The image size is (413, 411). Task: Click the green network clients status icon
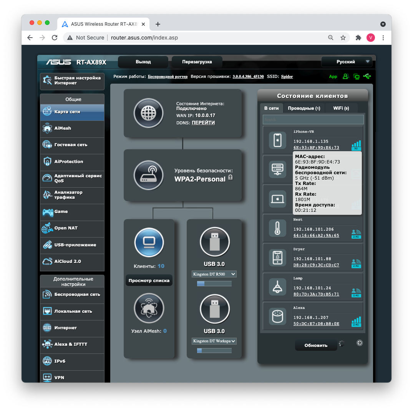click(x=357, y=77)
